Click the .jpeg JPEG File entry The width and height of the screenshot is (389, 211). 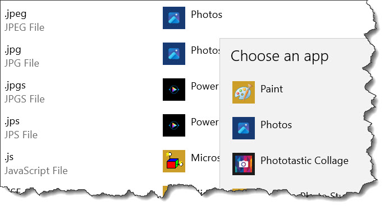pos(24,21)
